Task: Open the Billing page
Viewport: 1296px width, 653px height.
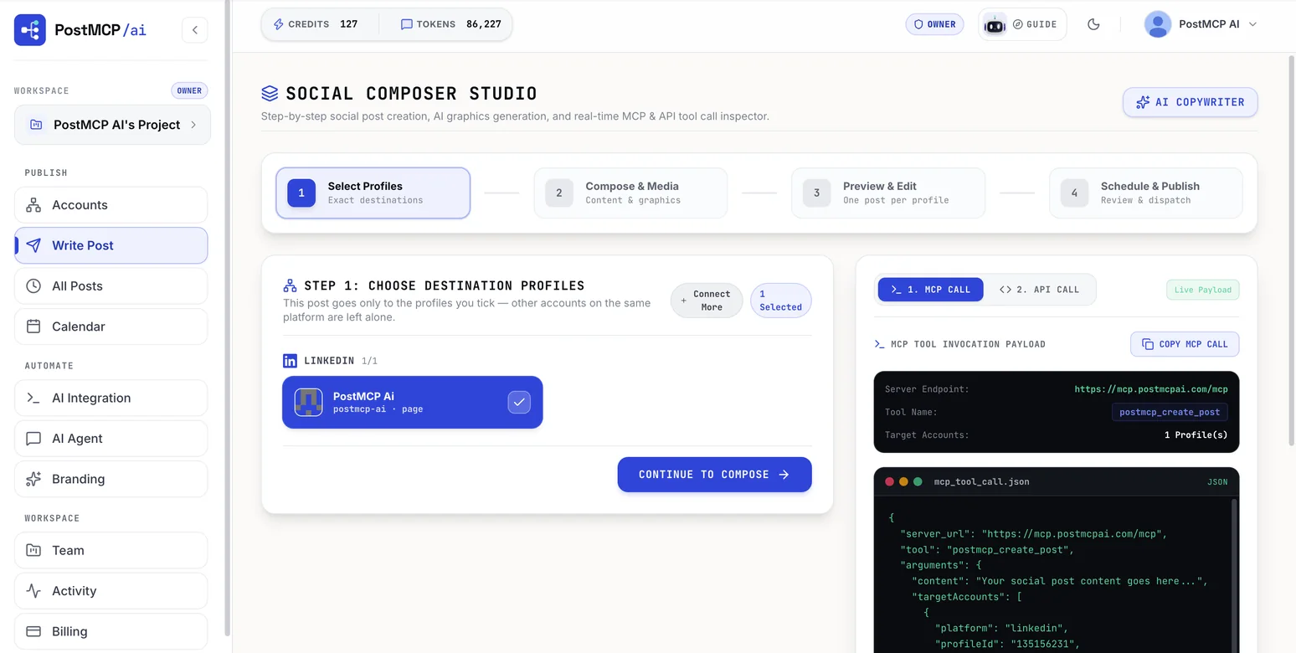Action: 111,631
